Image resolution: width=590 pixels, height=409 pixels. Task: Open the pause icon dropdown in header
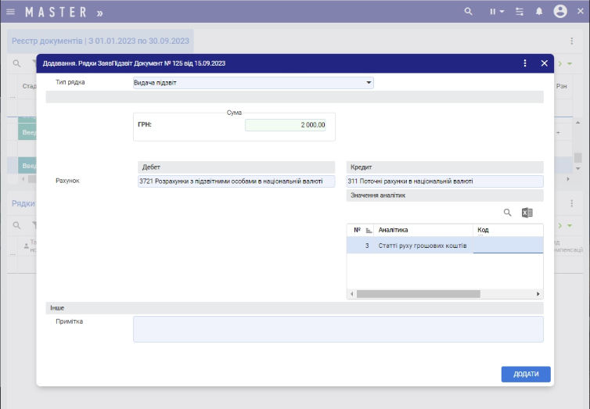click(496, 12)
